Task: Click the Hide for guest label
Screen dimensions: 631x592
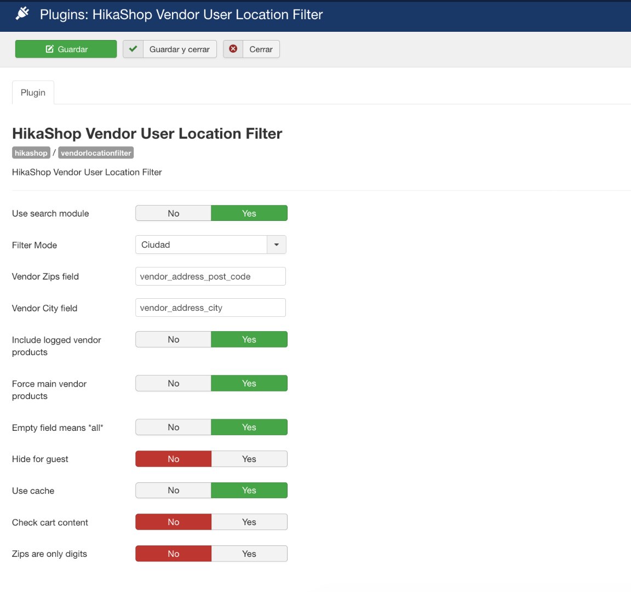Action: tap(40, 459)
